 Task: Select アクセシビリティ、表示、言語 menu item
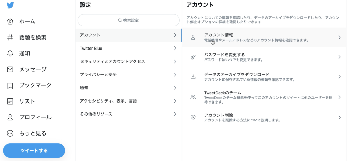point(129,101)
